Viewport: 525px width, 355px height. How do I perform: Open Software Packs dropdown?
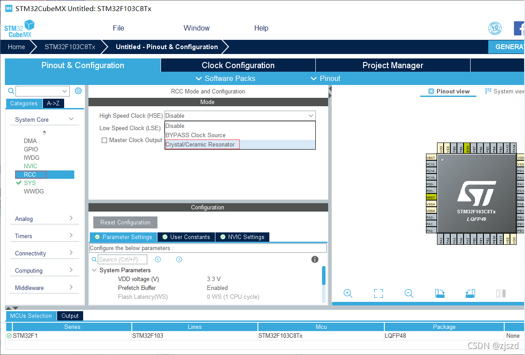pyautogui.click(x=225, y=78)
